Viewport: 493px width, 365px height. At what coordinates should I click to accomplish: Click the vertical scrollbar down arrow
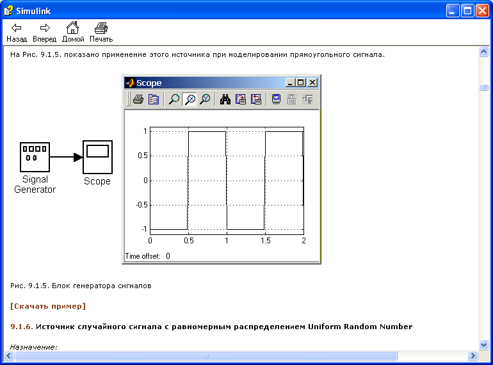pos(483,345)
